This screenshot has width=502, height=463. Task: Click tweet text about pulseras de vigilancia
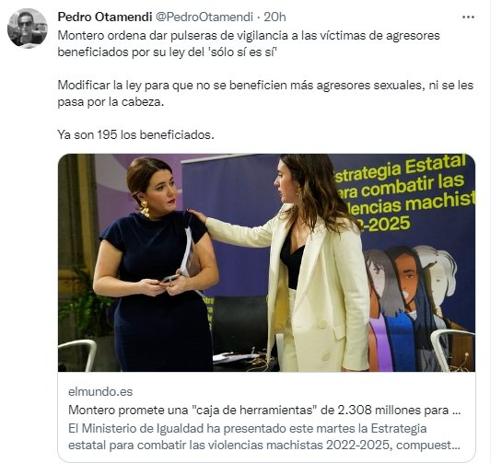(x=249, y=43)
